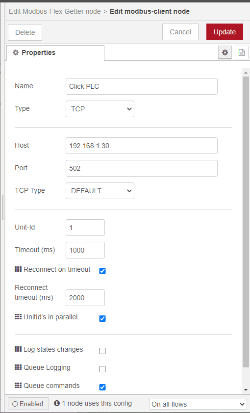250x413 pixels.
Task: Open the Type dropdown showing TCP
Action: click(x=100, y=109)
